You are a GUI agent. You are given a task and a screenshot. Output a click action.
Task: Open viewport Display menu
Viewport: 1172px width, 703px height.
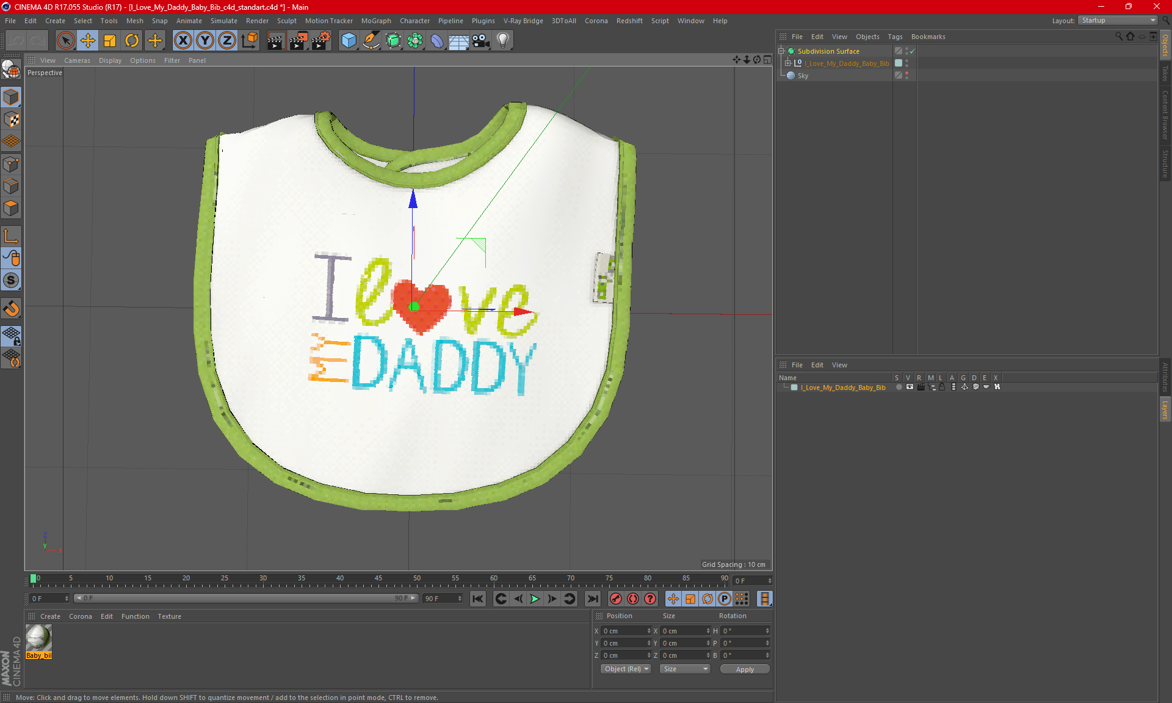pyautogui.click(x=110, y=60)
